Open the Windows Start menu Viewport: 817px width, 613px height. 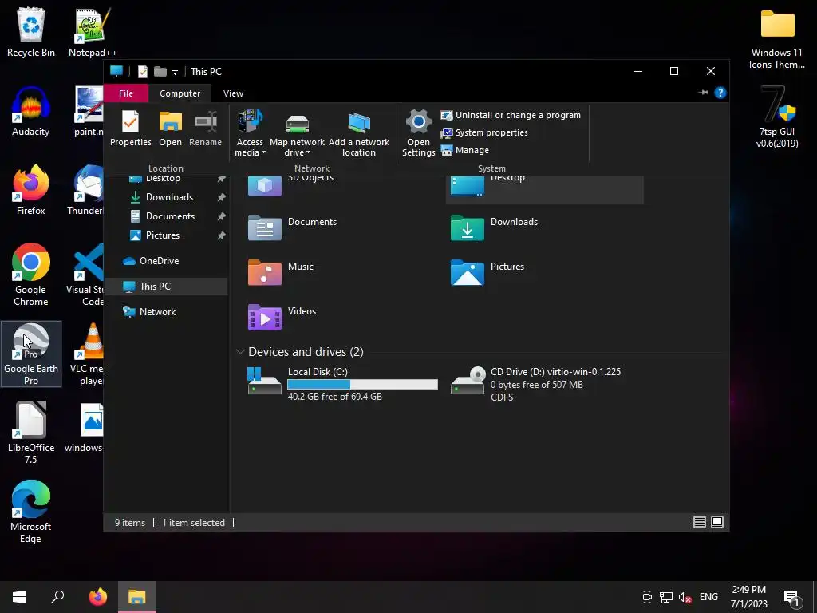[x=19, y=597]
